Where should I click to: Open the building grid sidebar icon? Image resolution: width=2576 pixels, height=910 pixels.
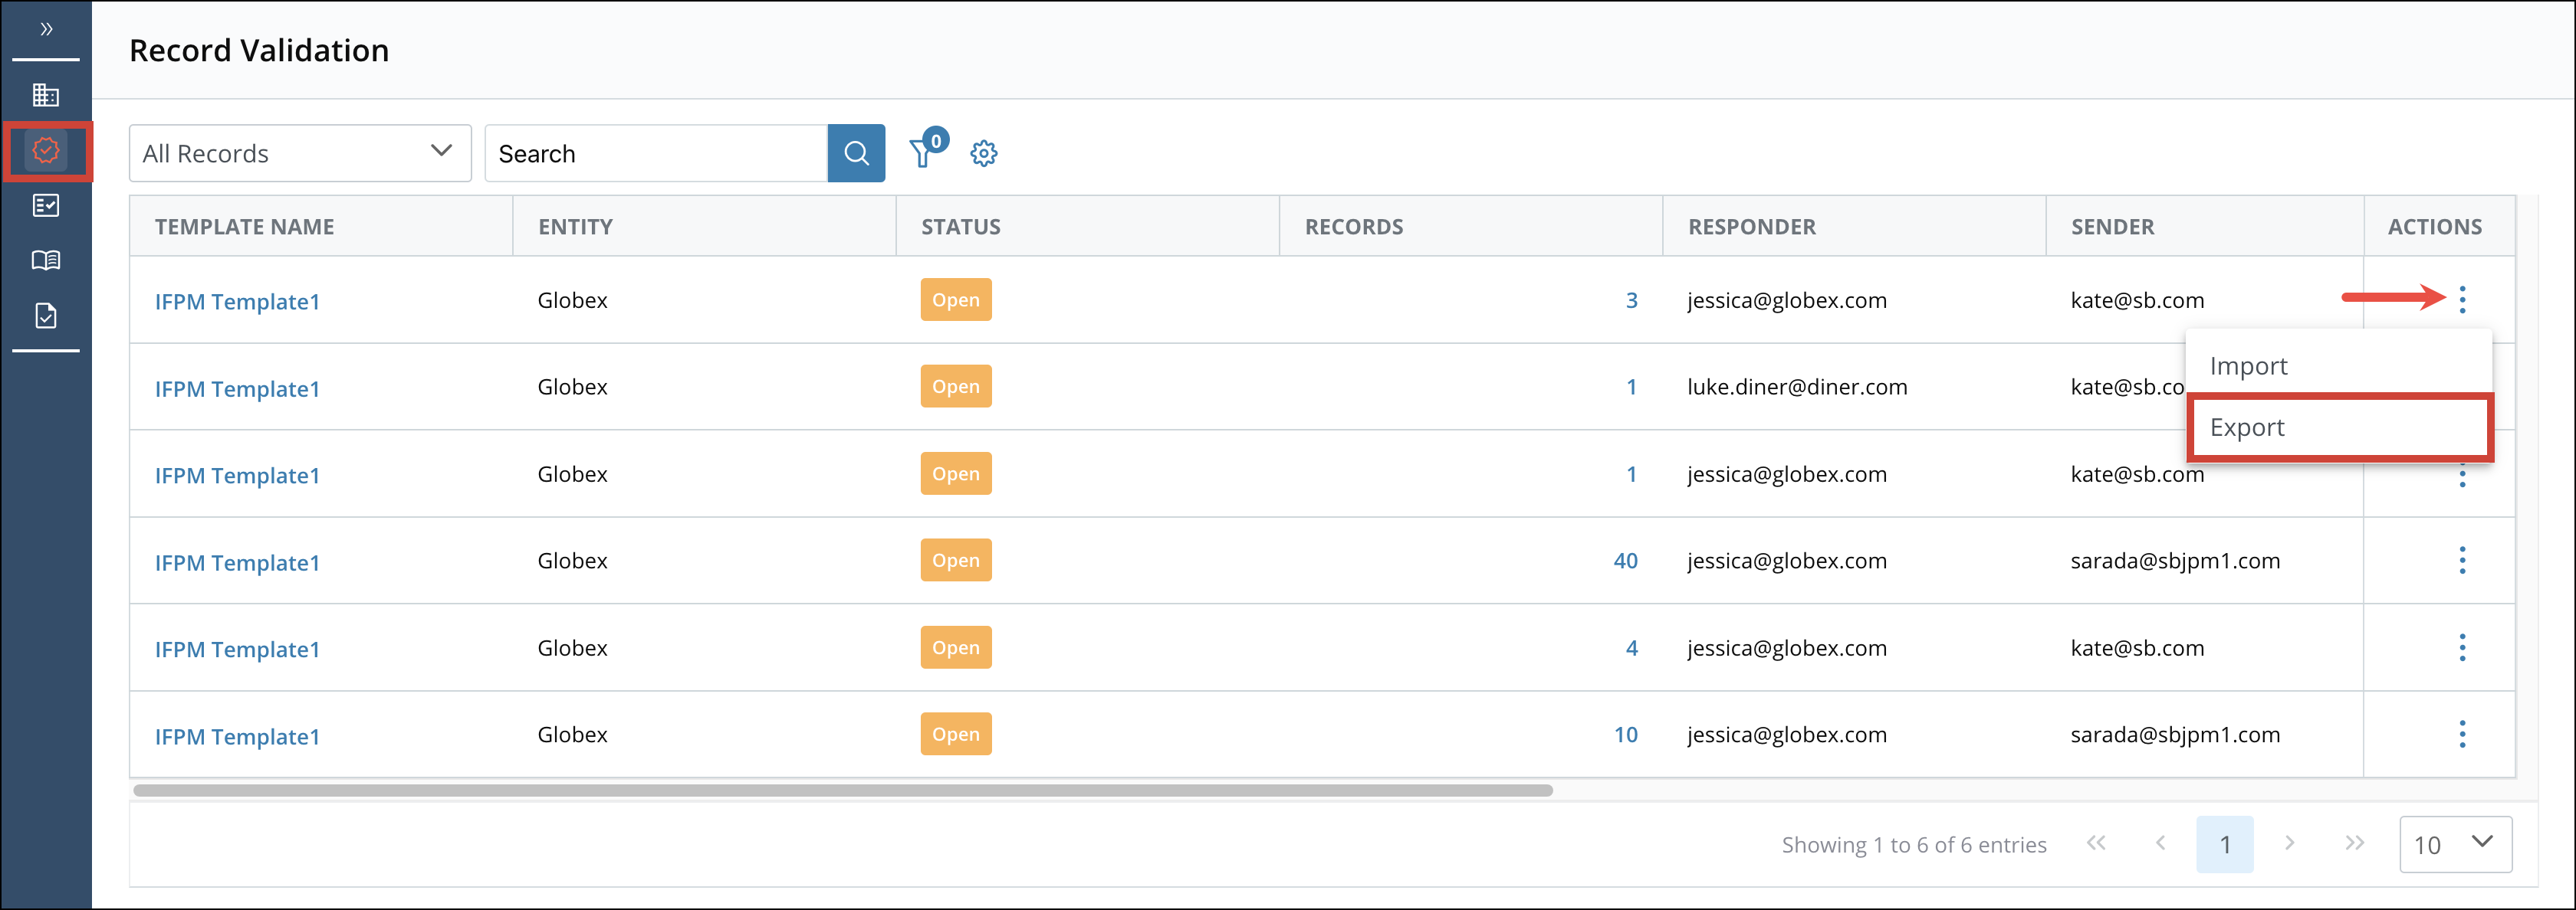[46, 95]
